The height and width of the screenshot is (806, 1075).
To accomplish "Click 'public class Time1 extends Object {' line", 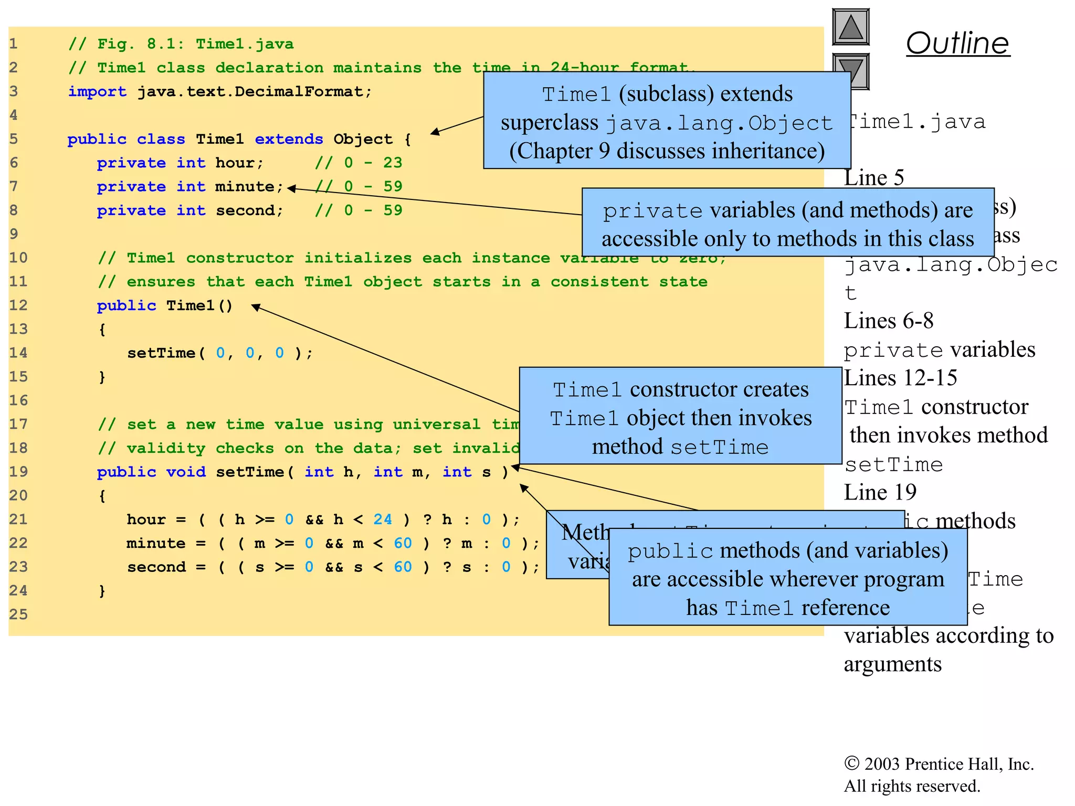I will 239,139.
